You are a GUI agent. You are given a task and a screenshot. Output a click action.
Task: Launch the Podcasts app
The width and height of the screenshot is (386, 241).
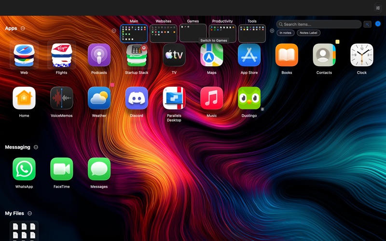point(99,55)
